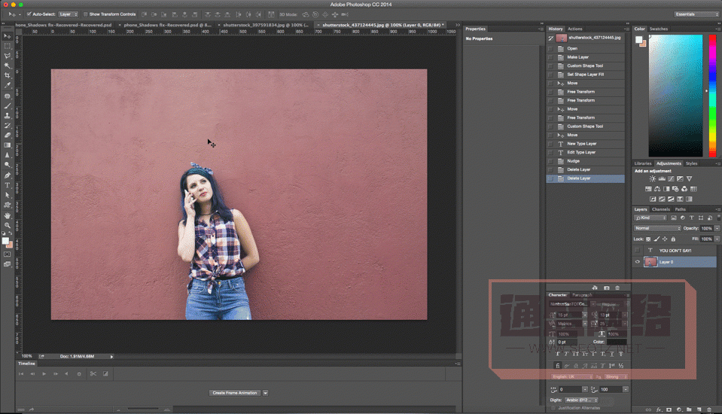Select the Hand tool
This screenshot has width=722, height=414.
tap(8, 215)
